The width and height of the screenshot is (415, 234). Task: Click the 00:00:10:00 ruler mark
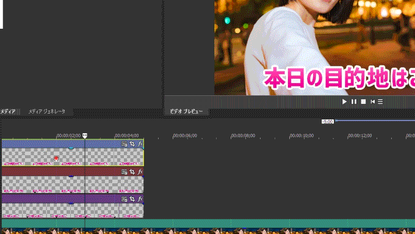pos(301,136)
